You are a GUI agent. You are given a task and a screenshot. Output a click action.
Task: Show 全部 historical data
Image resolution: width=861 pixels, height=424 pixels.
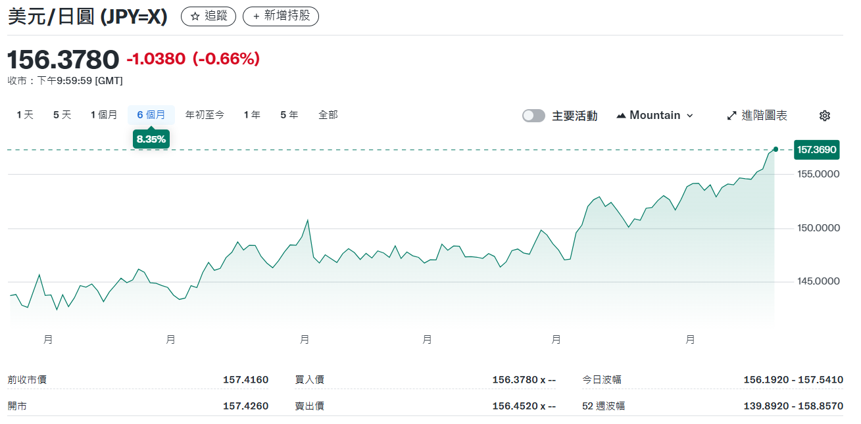328,115
